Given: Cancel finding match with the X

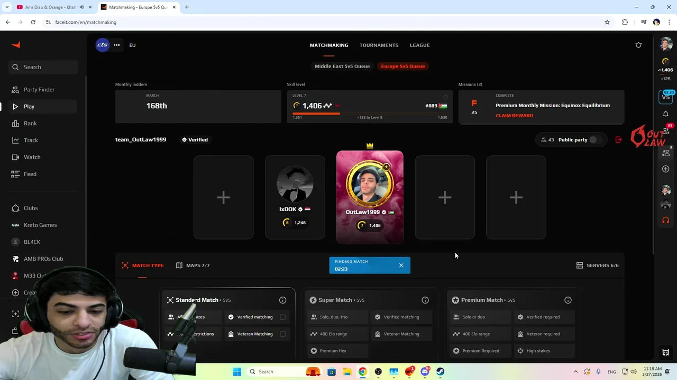Looking at the screenshot, I should [x=401, y=265].
